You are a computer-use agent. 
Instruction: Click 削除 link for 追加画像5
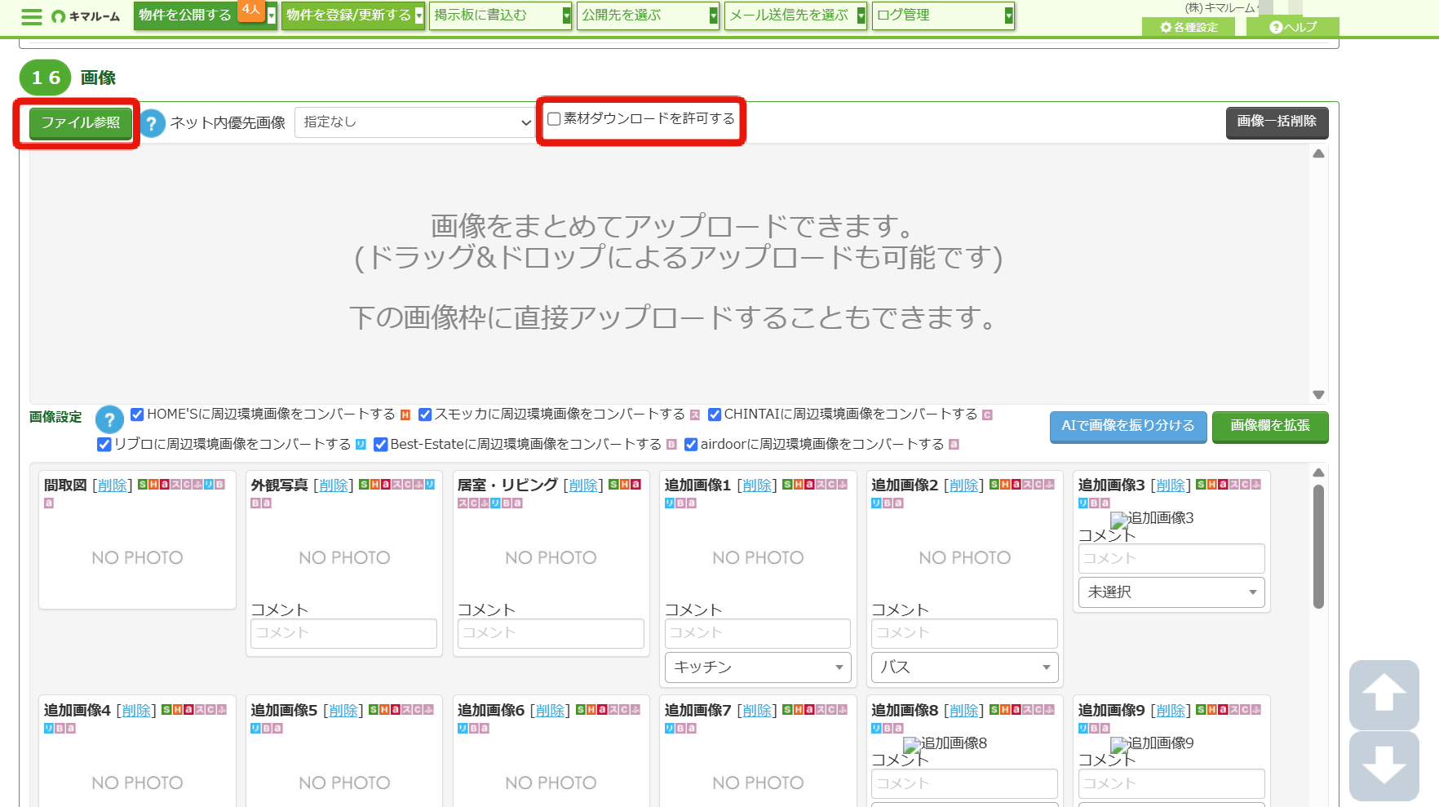point(343,711)
